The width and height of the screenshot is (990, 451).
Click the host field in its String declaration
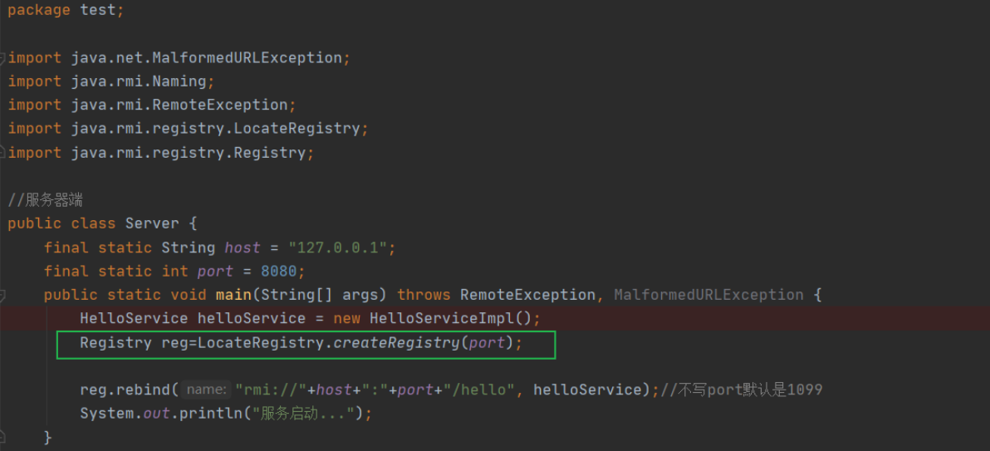pos(243,248)
